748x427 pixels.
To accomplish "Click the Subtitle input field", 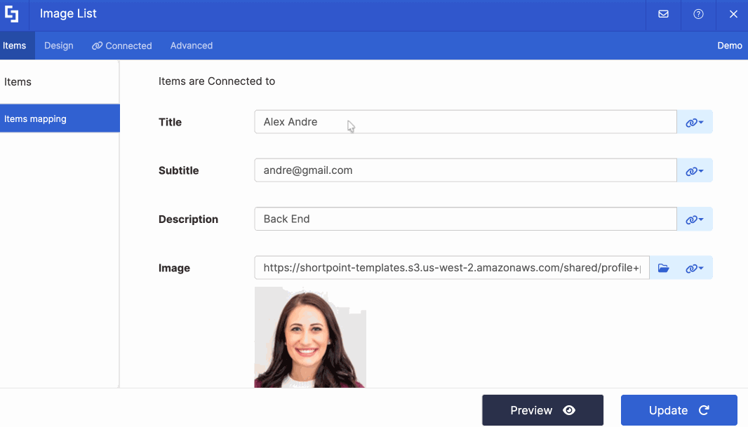I will tap(466, 170).
